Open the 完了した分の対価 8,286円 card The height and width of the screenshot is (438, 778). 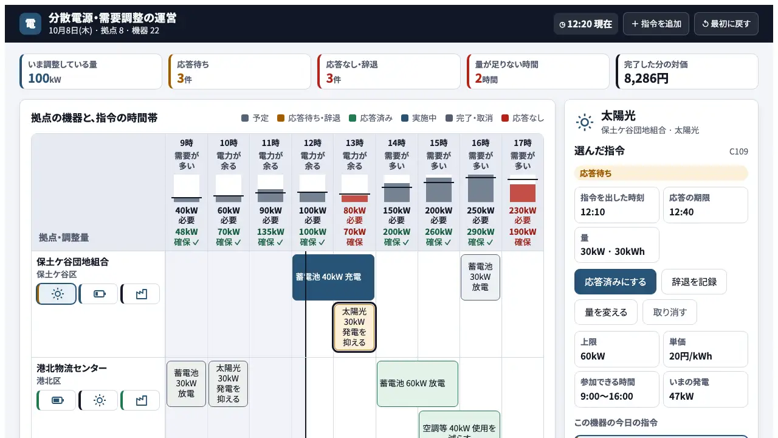pos(687,72)
